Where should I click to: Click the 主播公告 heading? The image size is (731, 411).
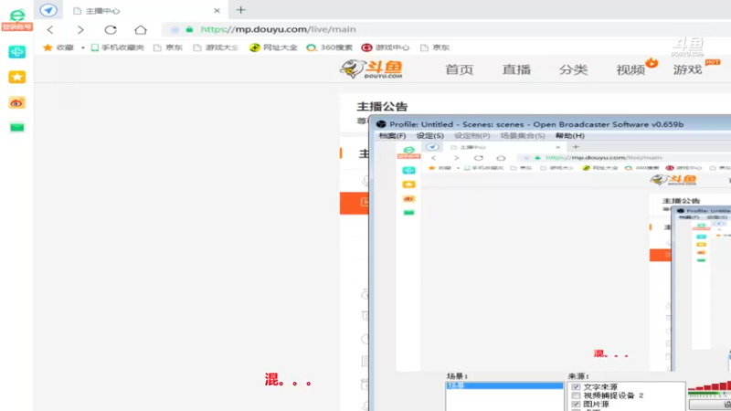pyautogui.click(x=382, y=106)
